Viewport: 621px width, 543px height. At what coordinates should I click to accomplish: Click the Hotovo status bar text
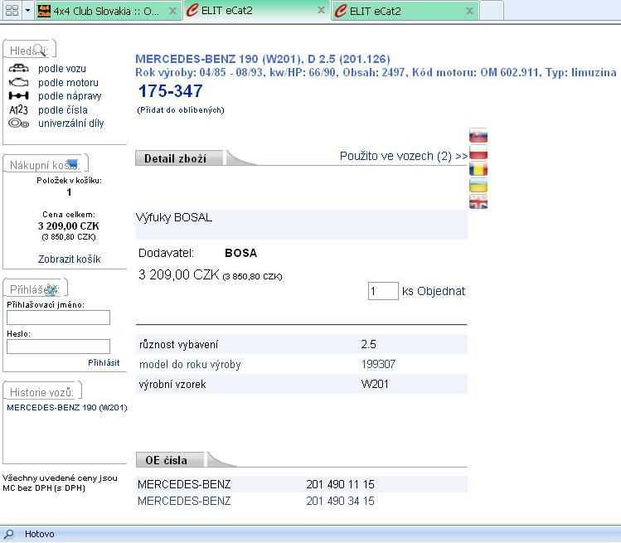[39, 534]
